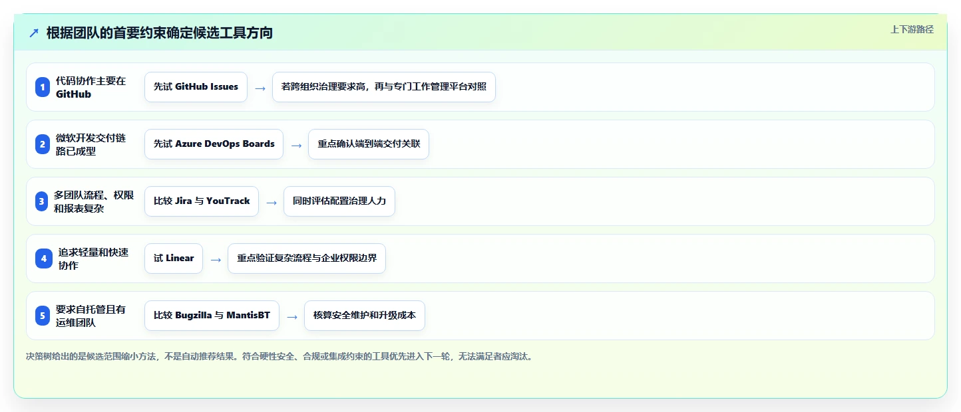Click the 先试 Azure DevOps Boards chip
961x412 pixels.
click(x=214, y=144)
